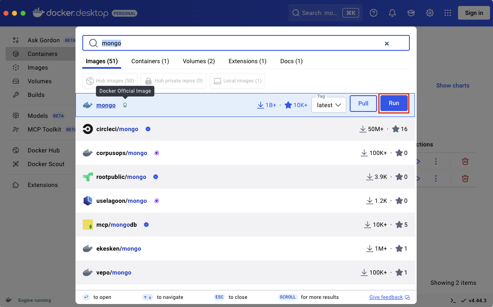Click the rootpublic verified publisher badge
Screen dimensions: 493x307
coord(156,177)
